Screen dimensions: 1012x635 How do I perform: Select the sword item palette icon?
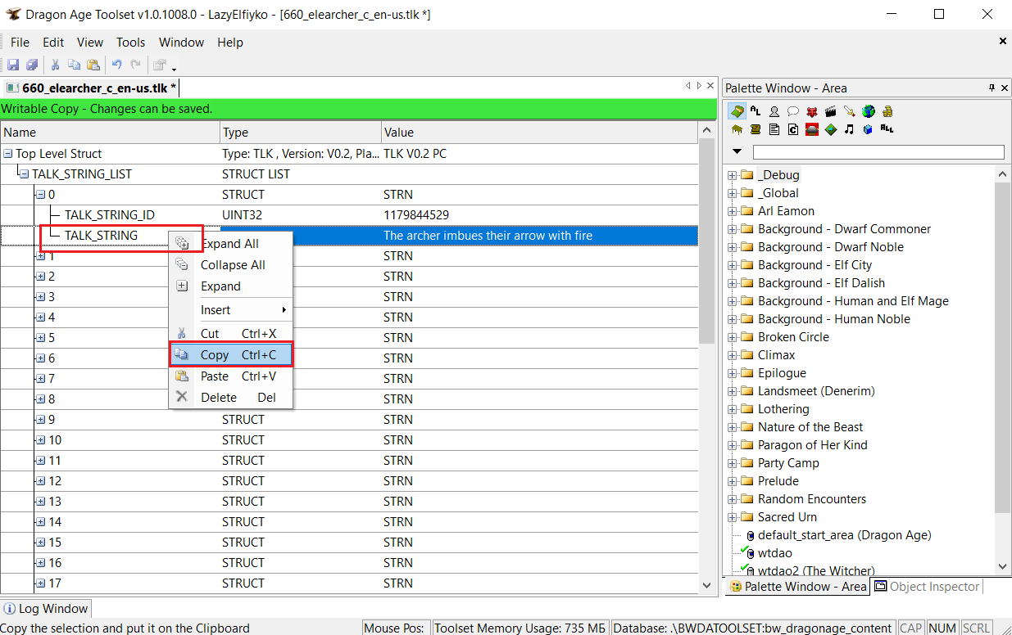click(x=849, y=111)
